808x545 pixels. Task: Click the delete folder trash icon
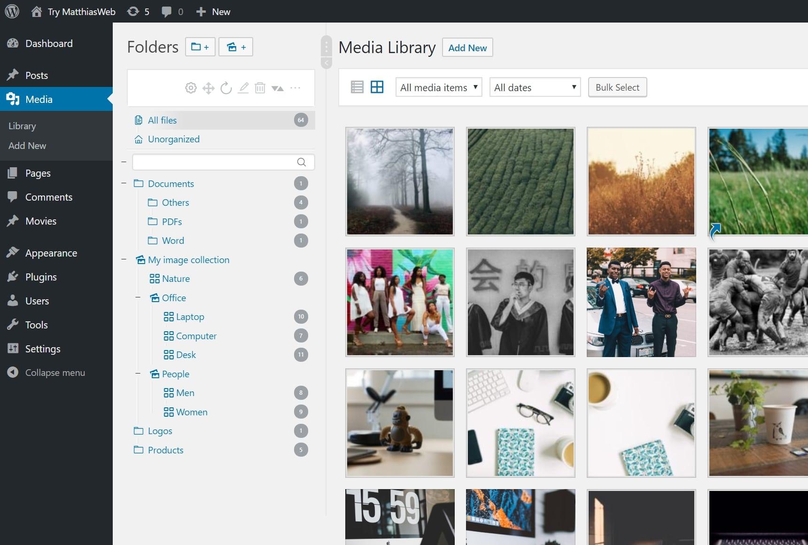260,88
